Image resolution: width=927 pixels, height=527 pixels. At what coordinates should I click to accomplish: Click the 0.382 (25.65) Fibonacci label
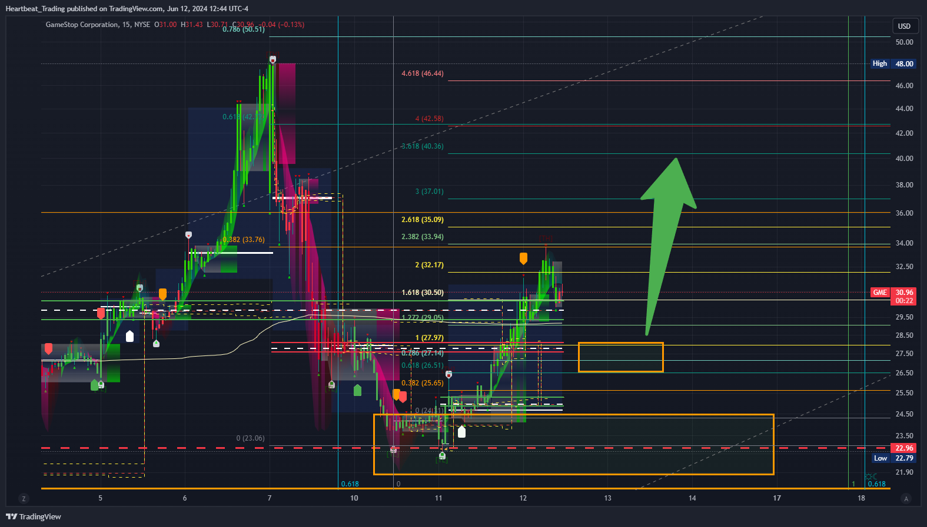pos(423,383)
